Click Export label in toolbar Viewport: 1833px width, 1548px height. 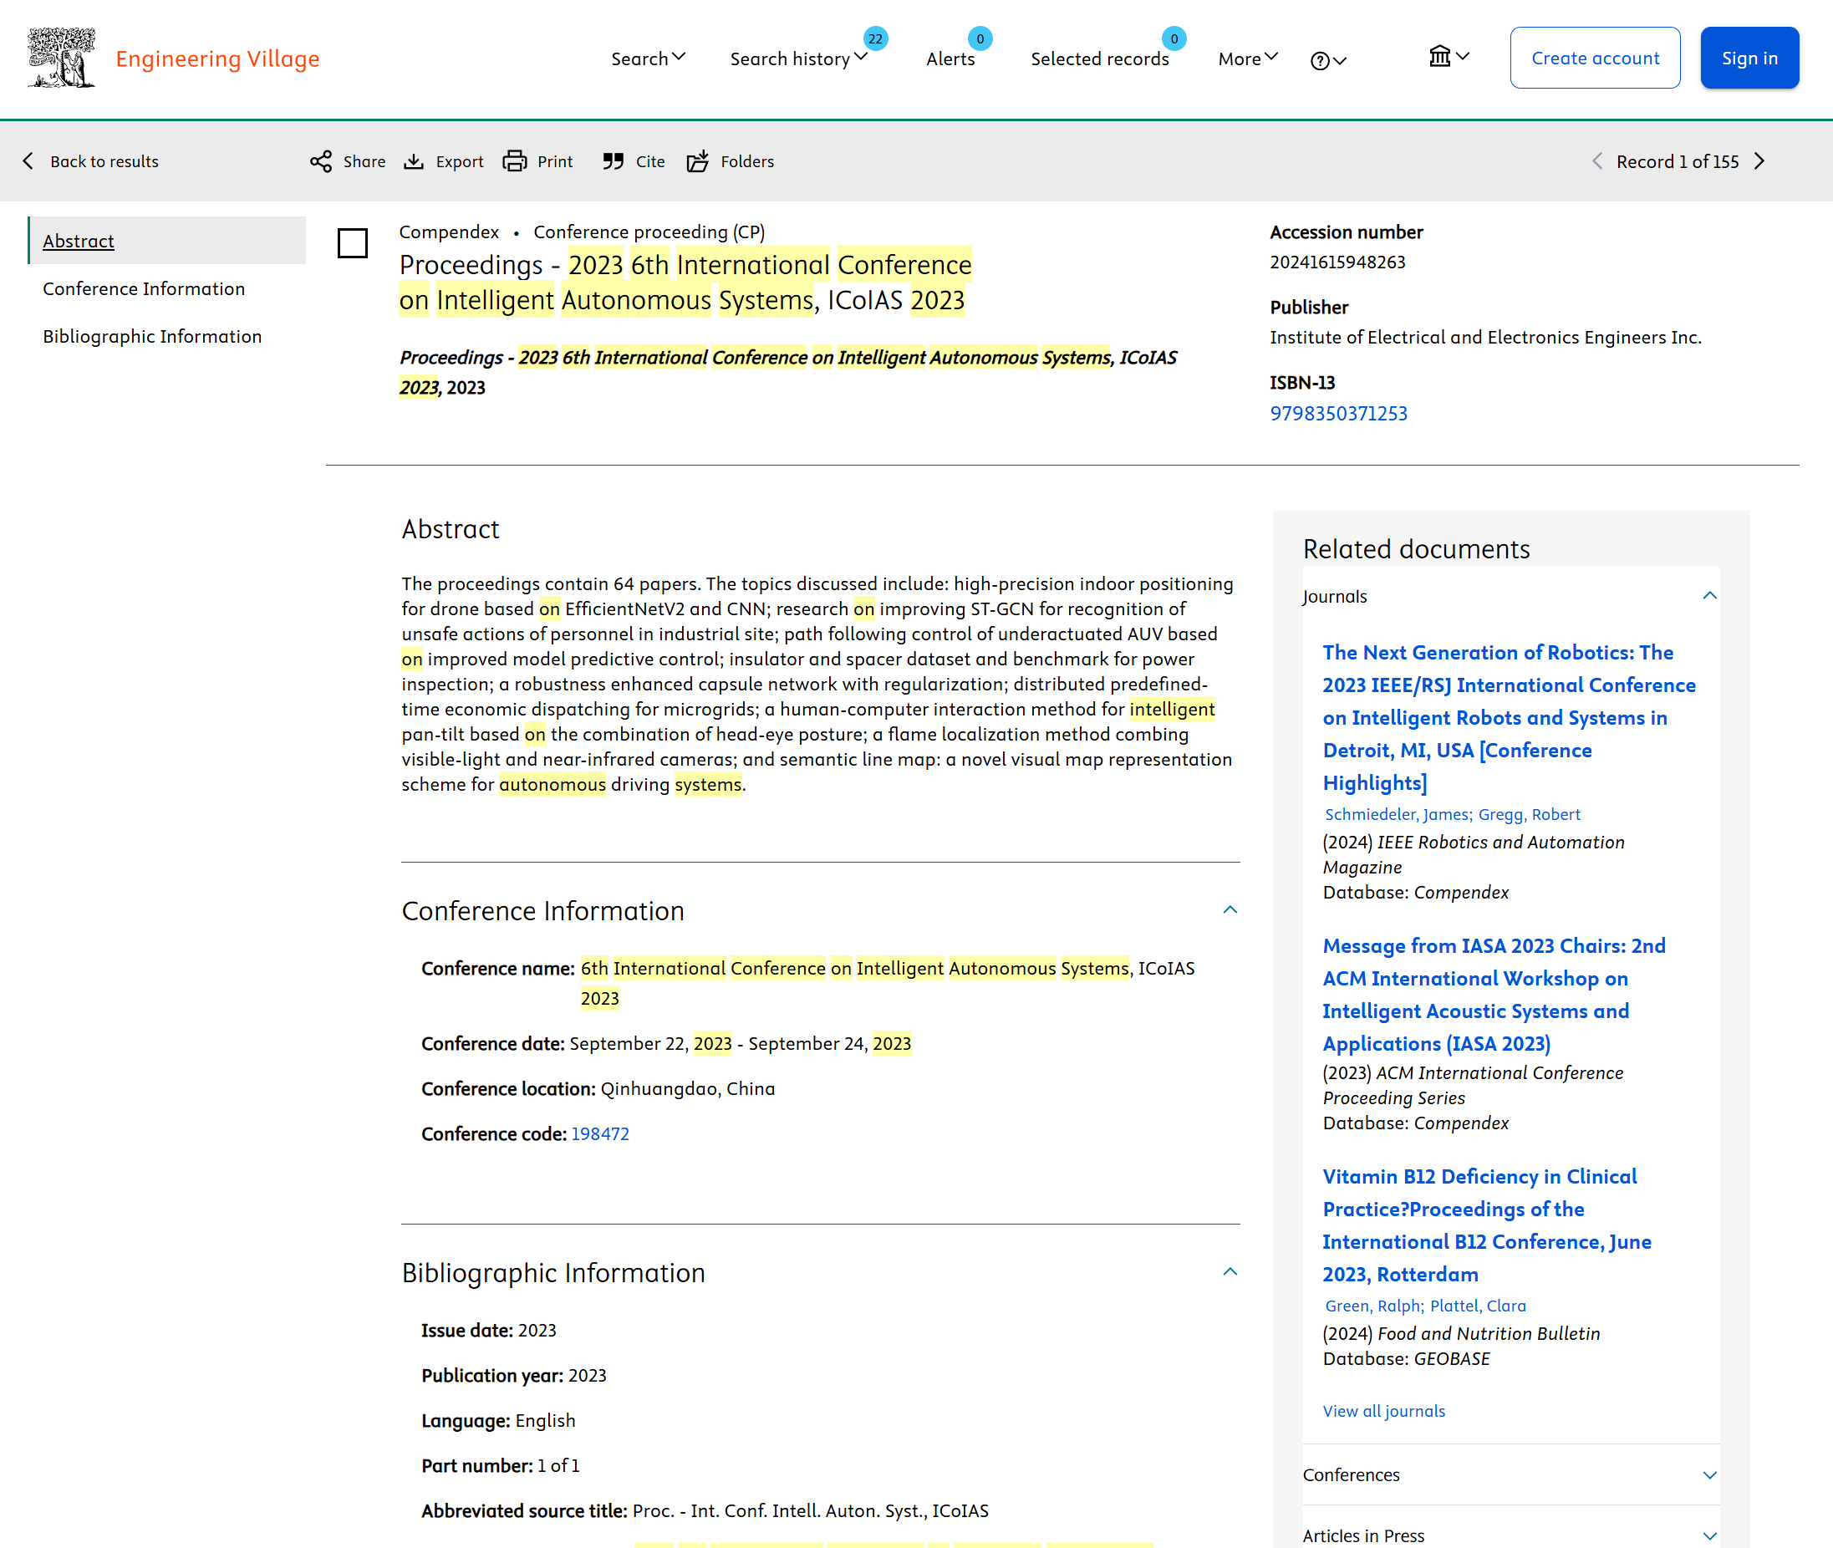(460, 161)
